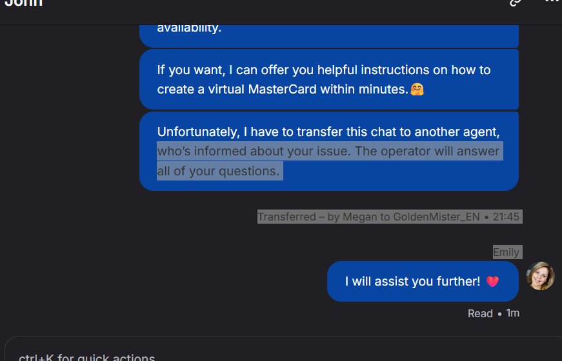Click the partially visible "availability." message bubble
The height and width of the screenshot is (361, 562).
click(328, 36)
